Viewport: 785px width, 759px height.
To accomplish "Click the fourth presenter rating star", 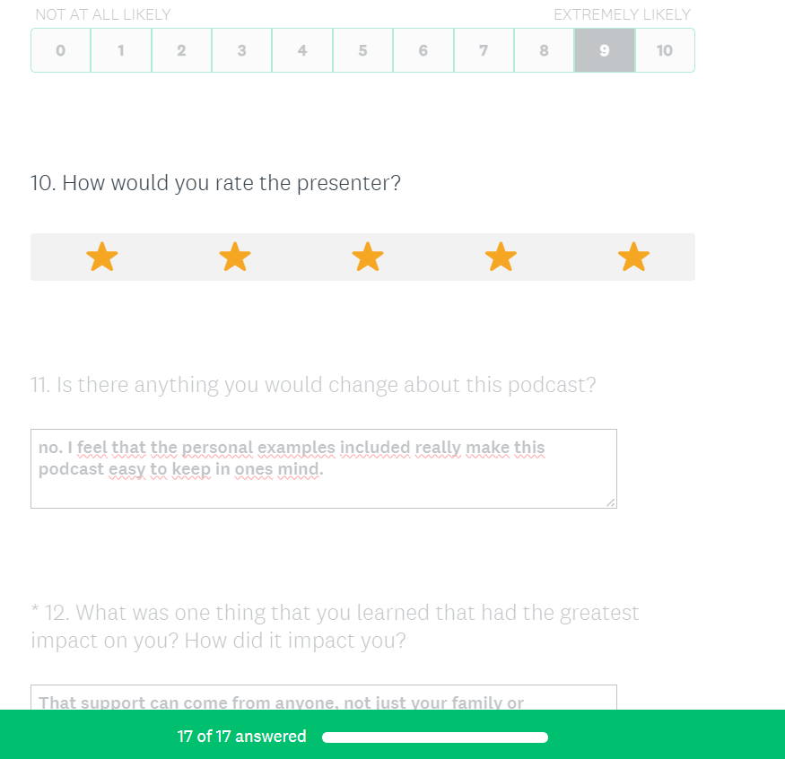I will coord(501,257).
